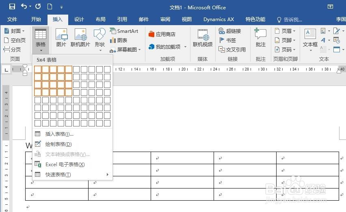
Task: Choose Excel 电子表格(X) from the menu
Action: point(73,165)
